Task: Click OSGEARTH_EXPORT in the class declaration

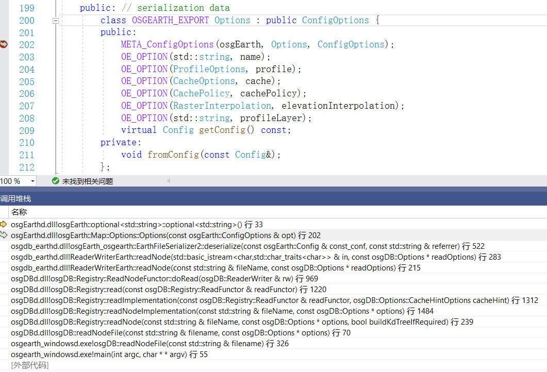Action: (170, 20)
